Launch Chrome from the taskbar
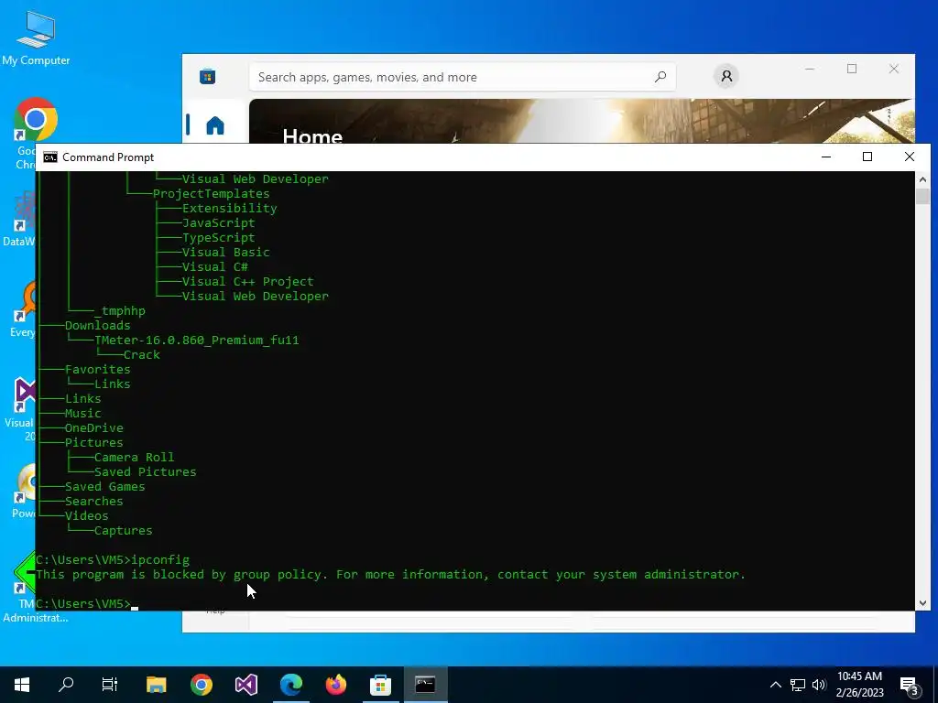 (201, 685)
